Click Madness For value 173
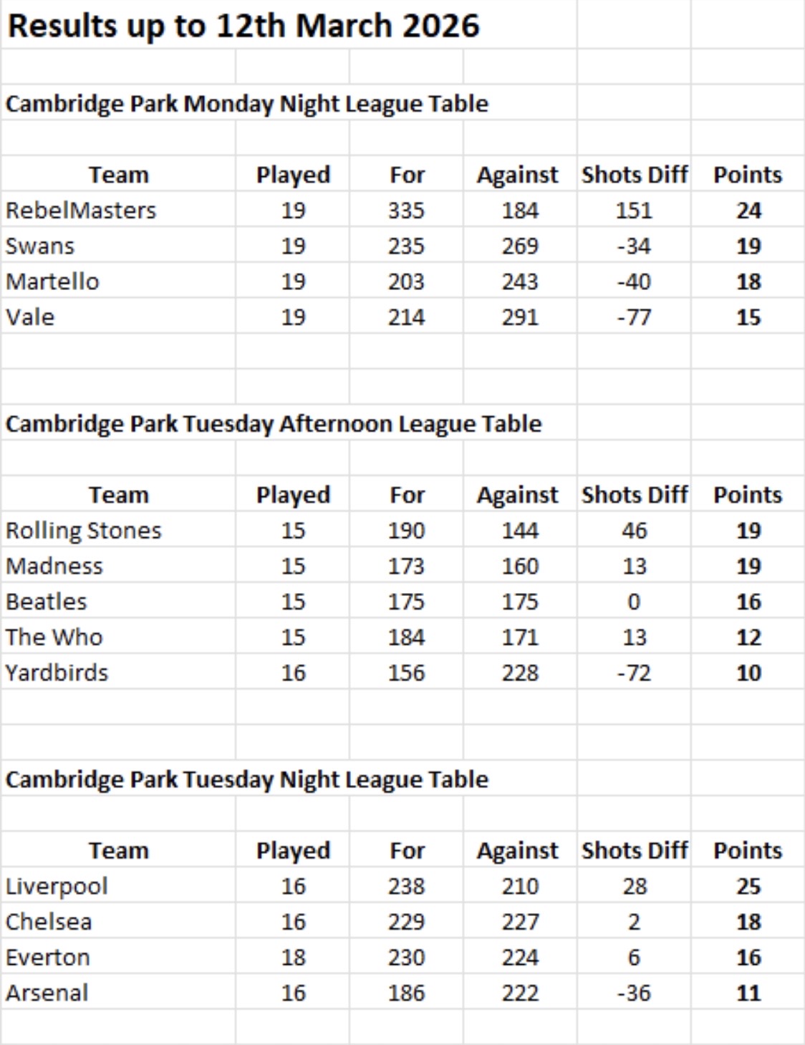The width and height of the screenshot is (805, 1045). point(407,567)
